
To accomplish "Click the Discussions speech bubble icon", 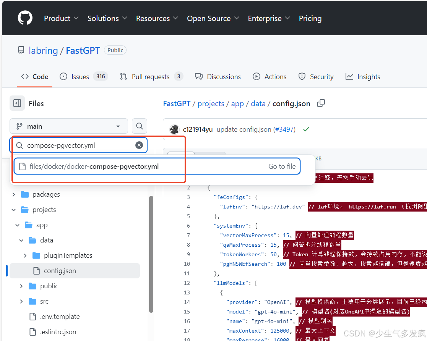I will tap(199, 77).
